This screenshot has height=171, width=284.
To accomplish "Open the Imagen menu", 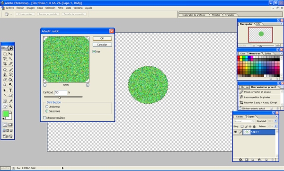I will click(x=30, y=8).
